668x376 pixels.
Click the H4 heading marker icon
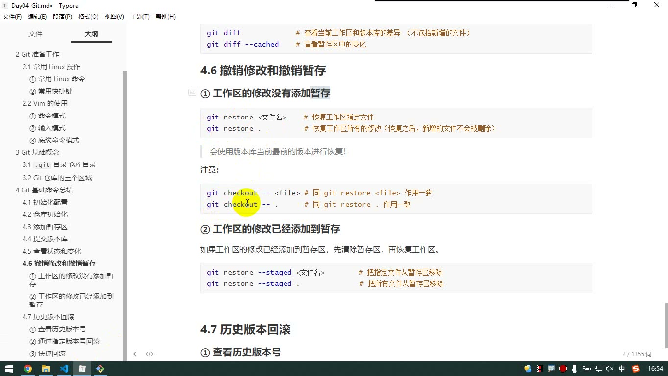pos(192,93)
